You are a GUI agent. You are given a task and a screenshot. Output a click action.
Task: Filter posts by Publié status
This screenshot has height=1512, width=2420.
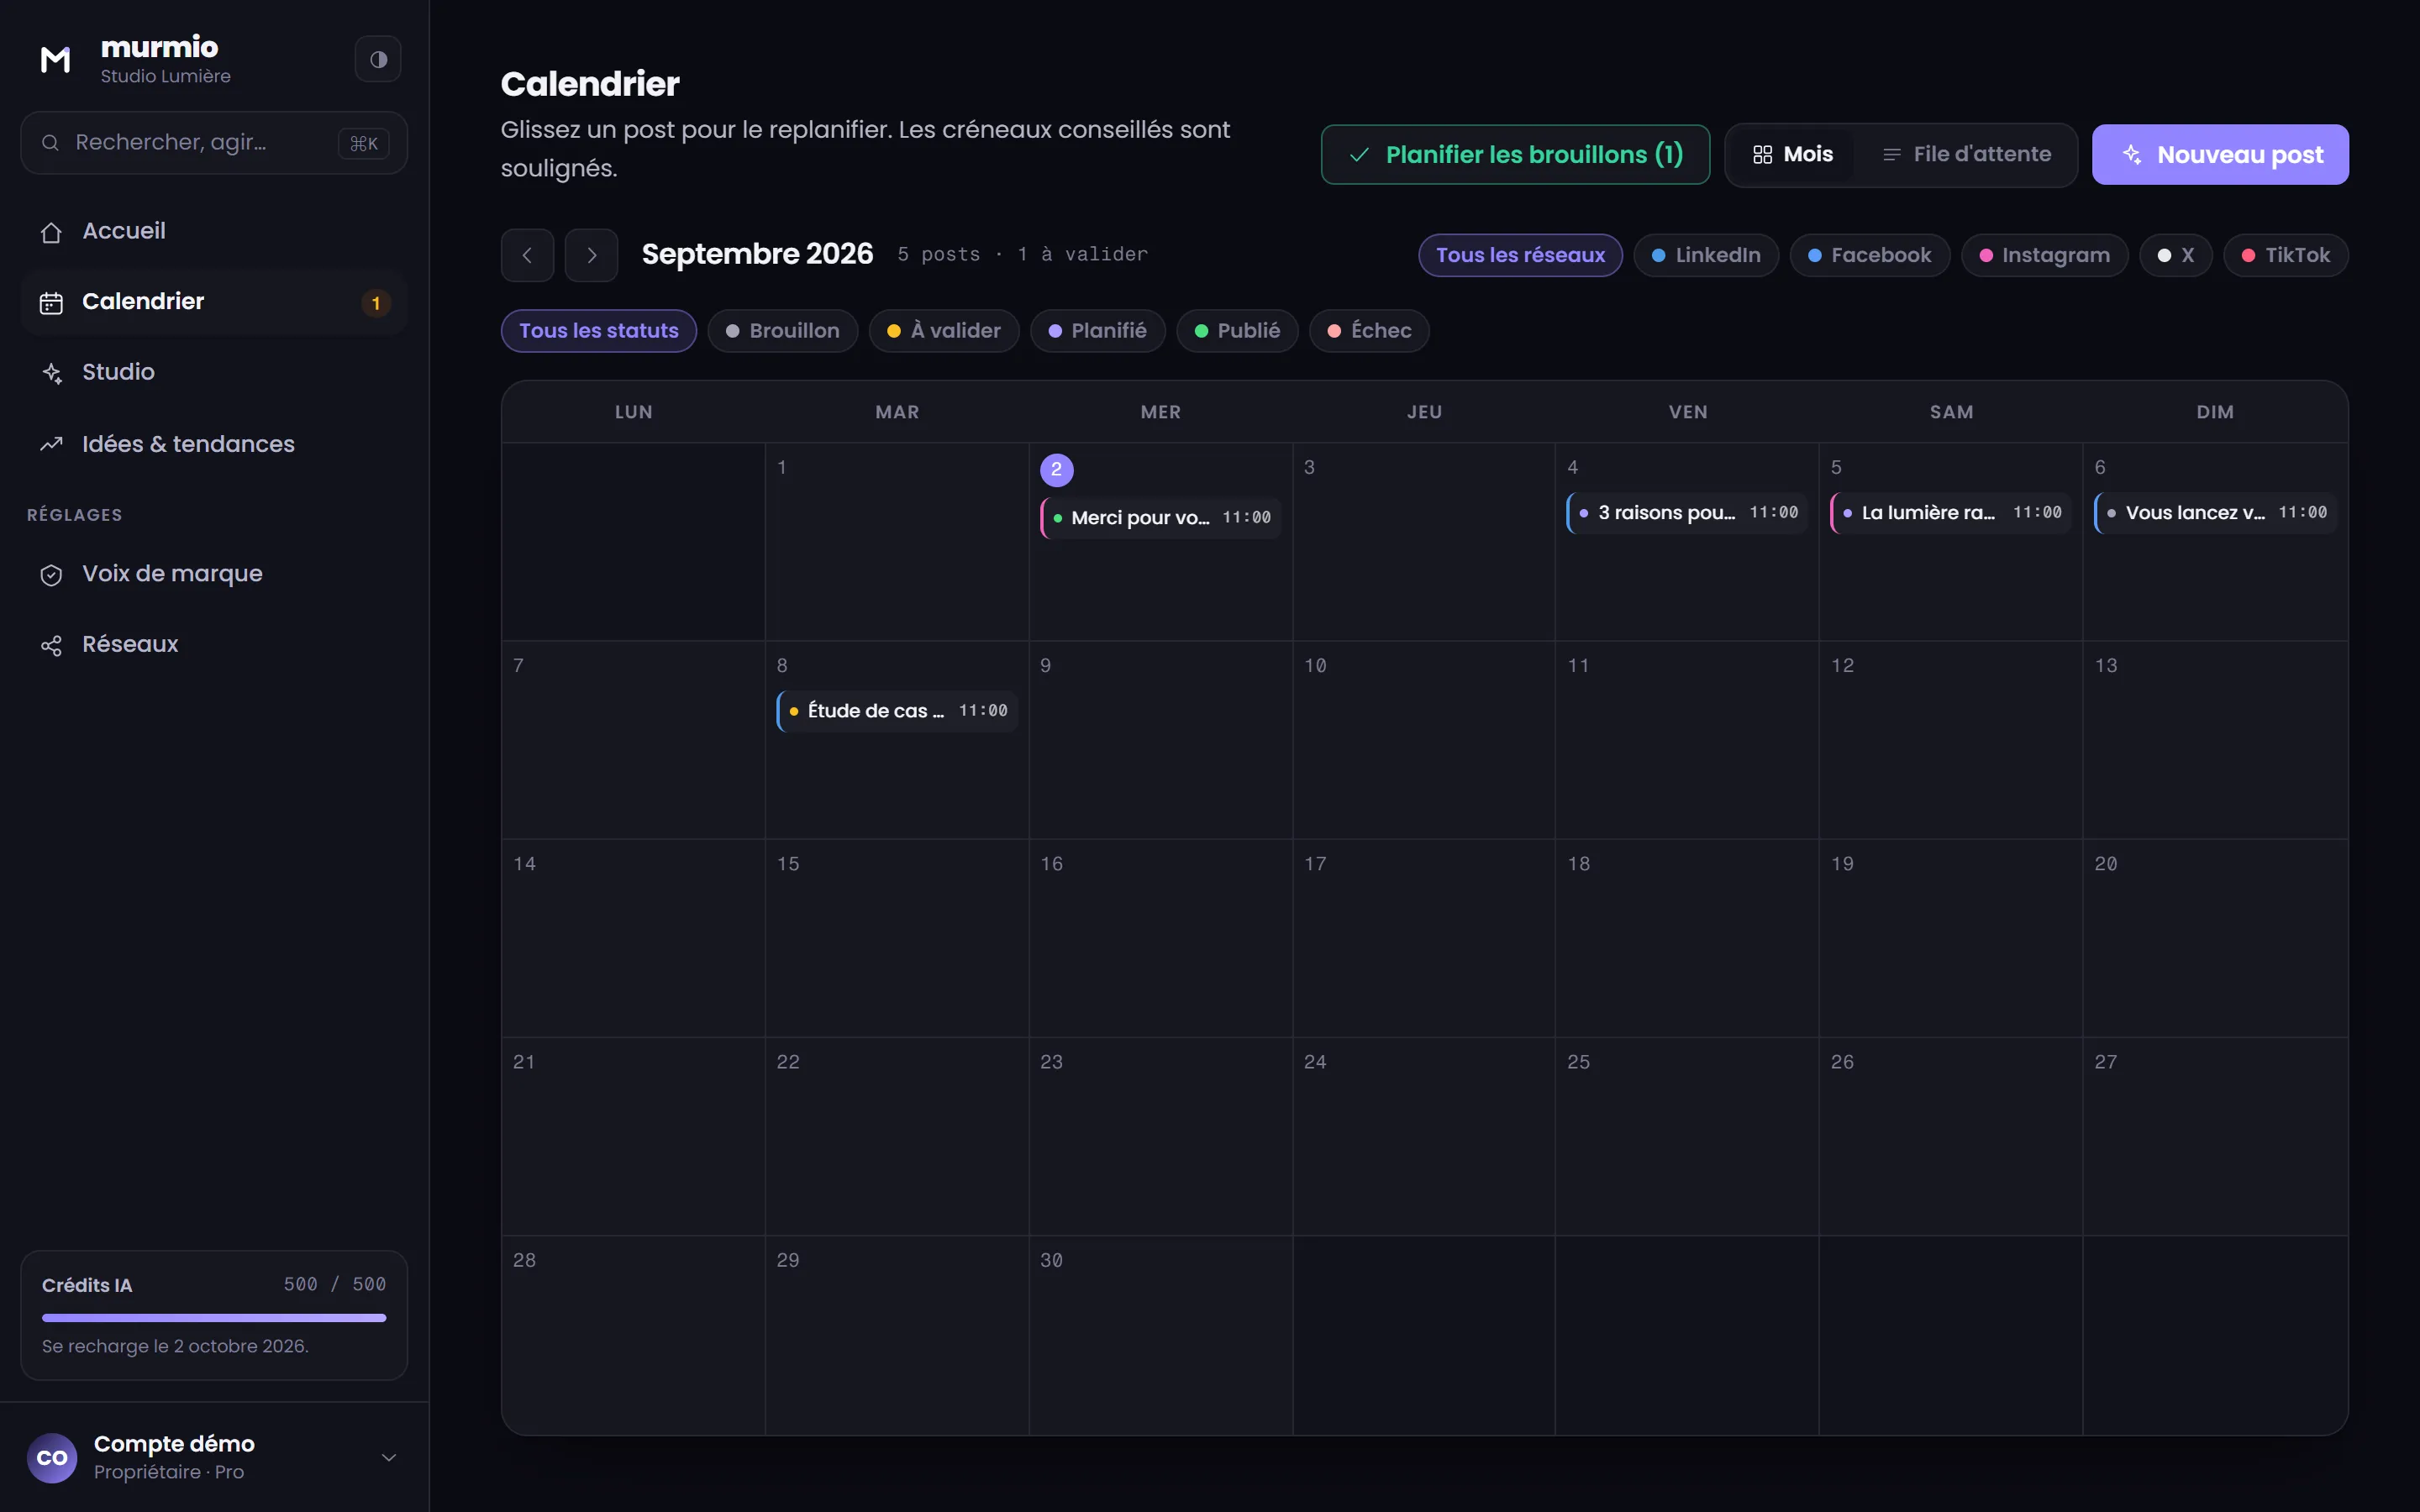point(1237,331)
